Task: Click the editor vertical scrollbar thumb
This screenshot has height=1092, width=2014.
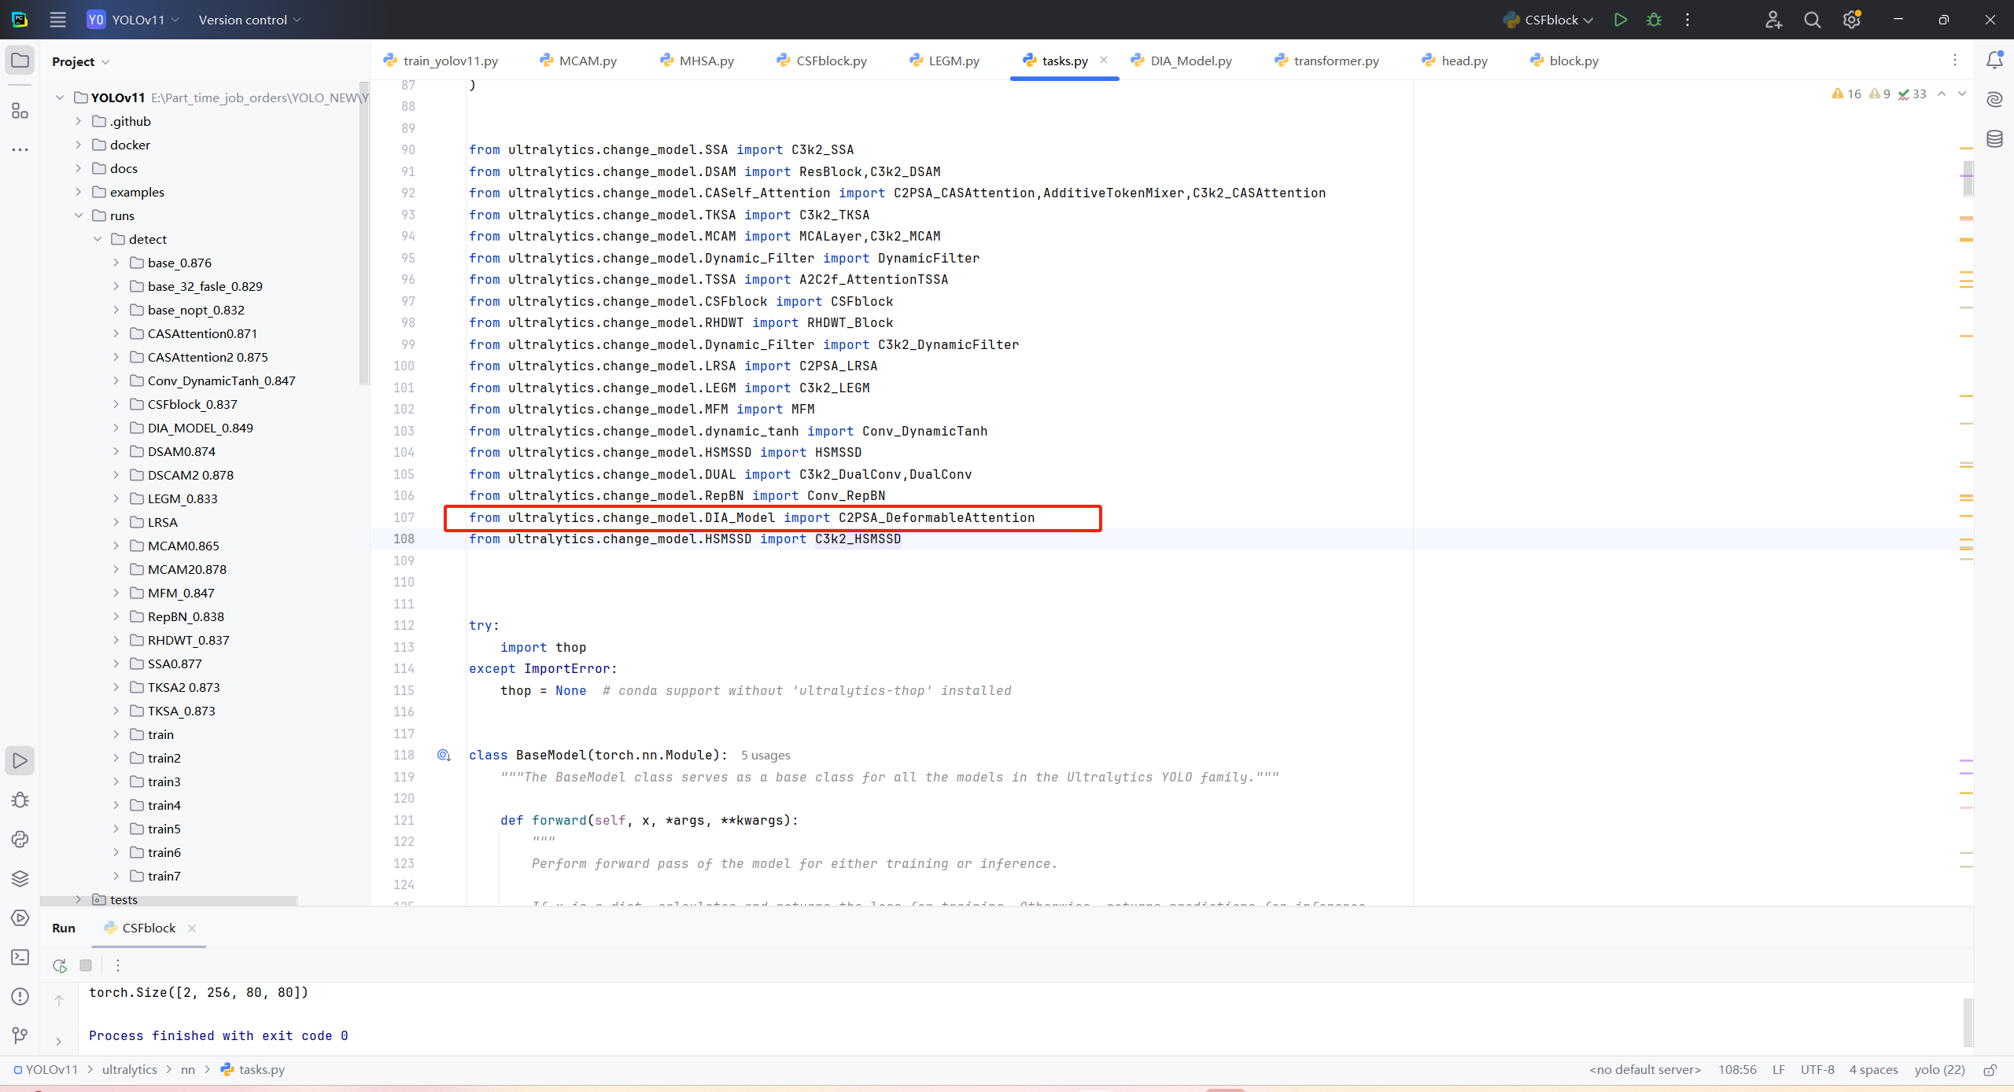Action: (1967, 178)
